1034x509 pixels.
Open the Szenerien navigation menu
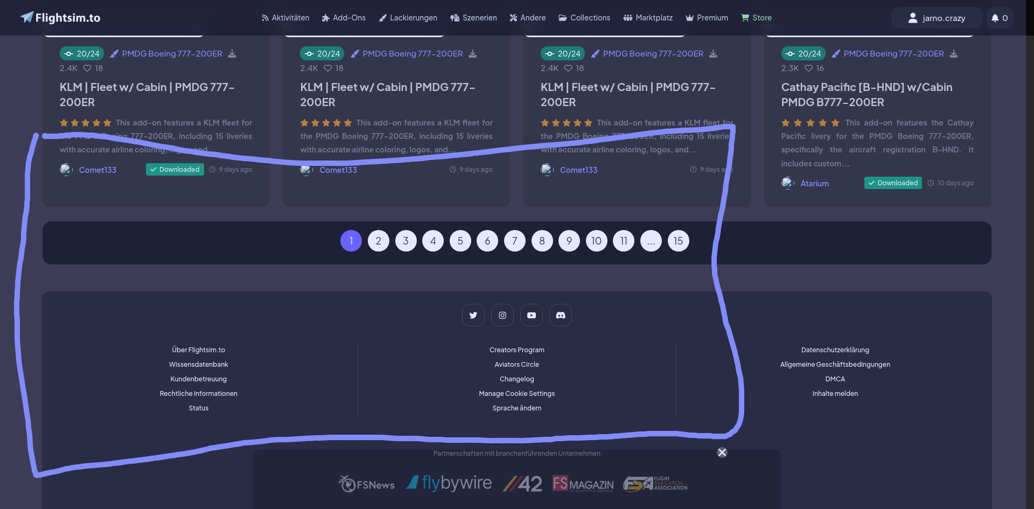click(473, 18)
